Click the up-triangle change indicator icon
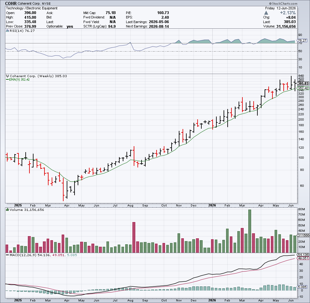Image resolution: width=310 pixels, height=303 pixels. (266, 13)
